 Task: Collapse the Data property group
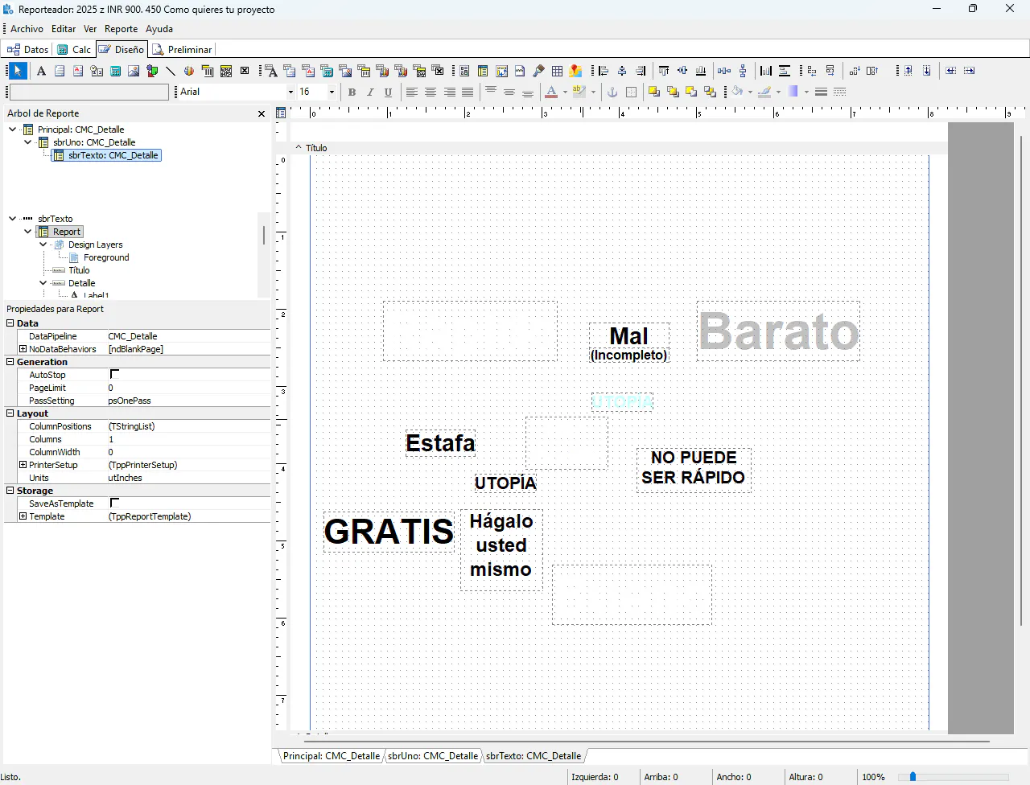[x=10, y=323]
